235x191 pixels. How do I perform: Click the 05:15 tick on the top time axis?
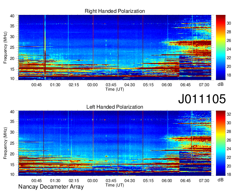pos(148,85)
